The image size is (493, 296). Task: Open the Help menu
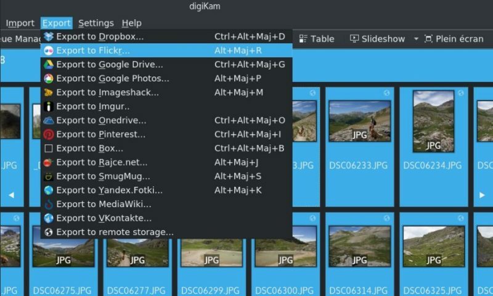pyautogui.click(x=131, y=23)
